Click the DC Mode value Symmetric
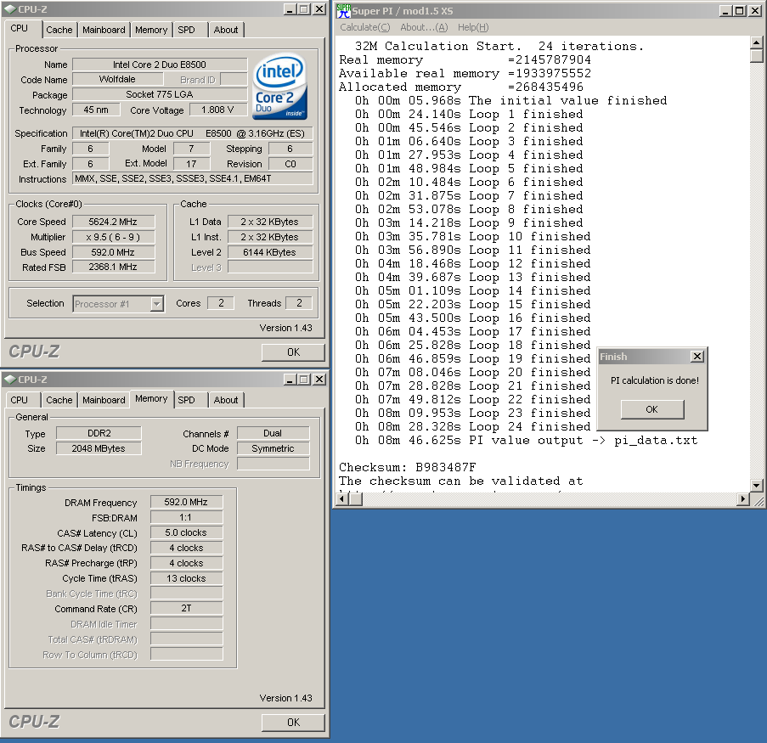 [x=273, y=448]
